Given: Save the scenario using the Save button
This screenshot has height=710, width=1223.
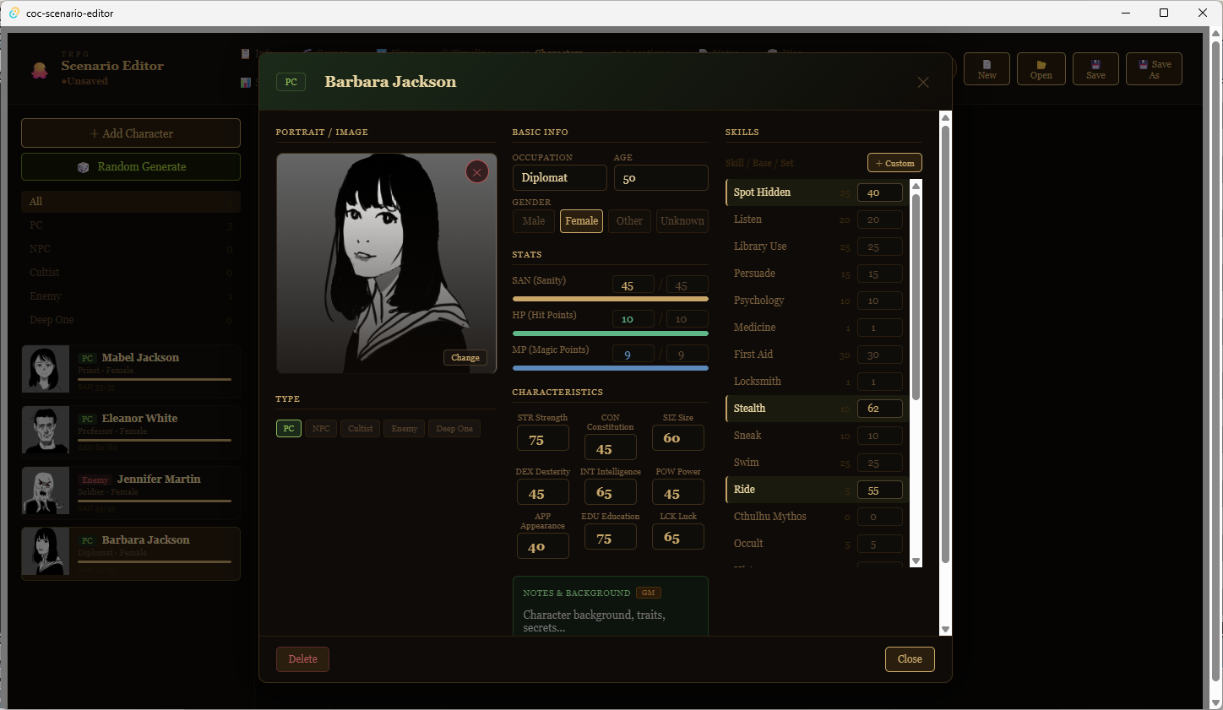Looking at the screenshot, I should tap(1095, 68).
